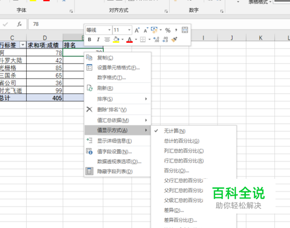Open accounting format dropdown arrow
The height and width of the screenshot is (228, 290).
161,30
